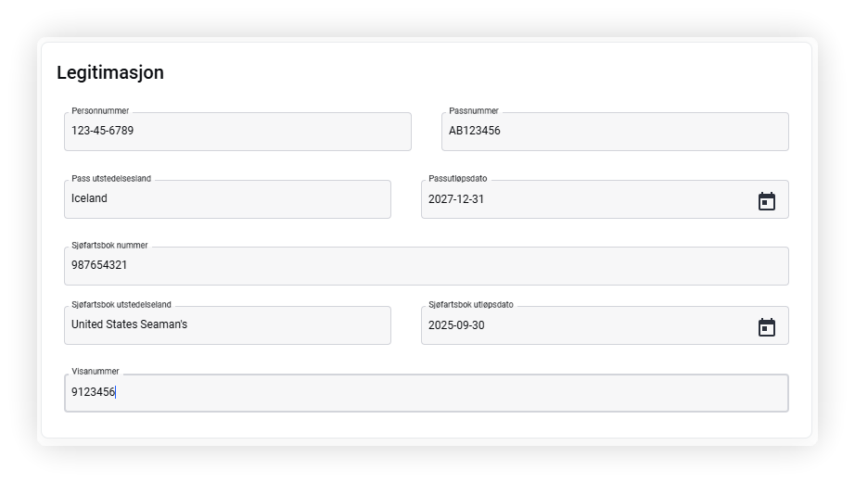855x483 pixels.
Task: Click the Legitimasjon heading
Action: pyautogui.click(x=110, y=72)
